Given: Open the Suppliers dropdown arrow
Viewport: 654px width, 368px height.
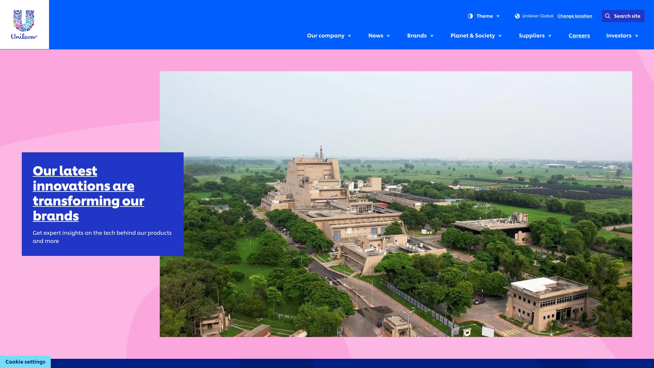Looking at the screenshot, I should click(x=550, y=36).
